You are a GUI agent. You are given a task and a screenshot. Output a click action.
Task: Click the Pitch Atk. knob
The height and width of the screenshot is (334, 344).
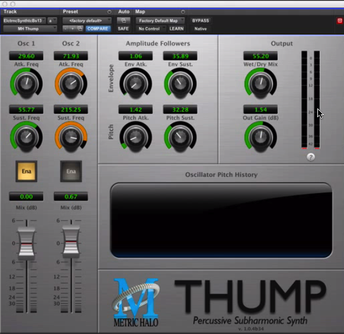pyautogui.click(x=136, y=137)
